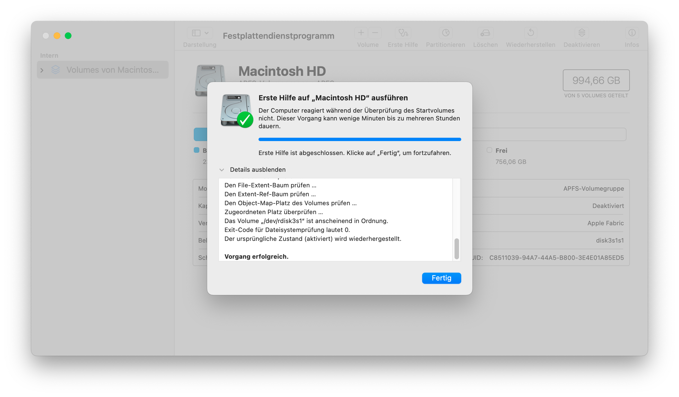Click 'Vorgang erfolgreich.' log line
This screenshot has width=679, height=397.
[x=256, y=256]
